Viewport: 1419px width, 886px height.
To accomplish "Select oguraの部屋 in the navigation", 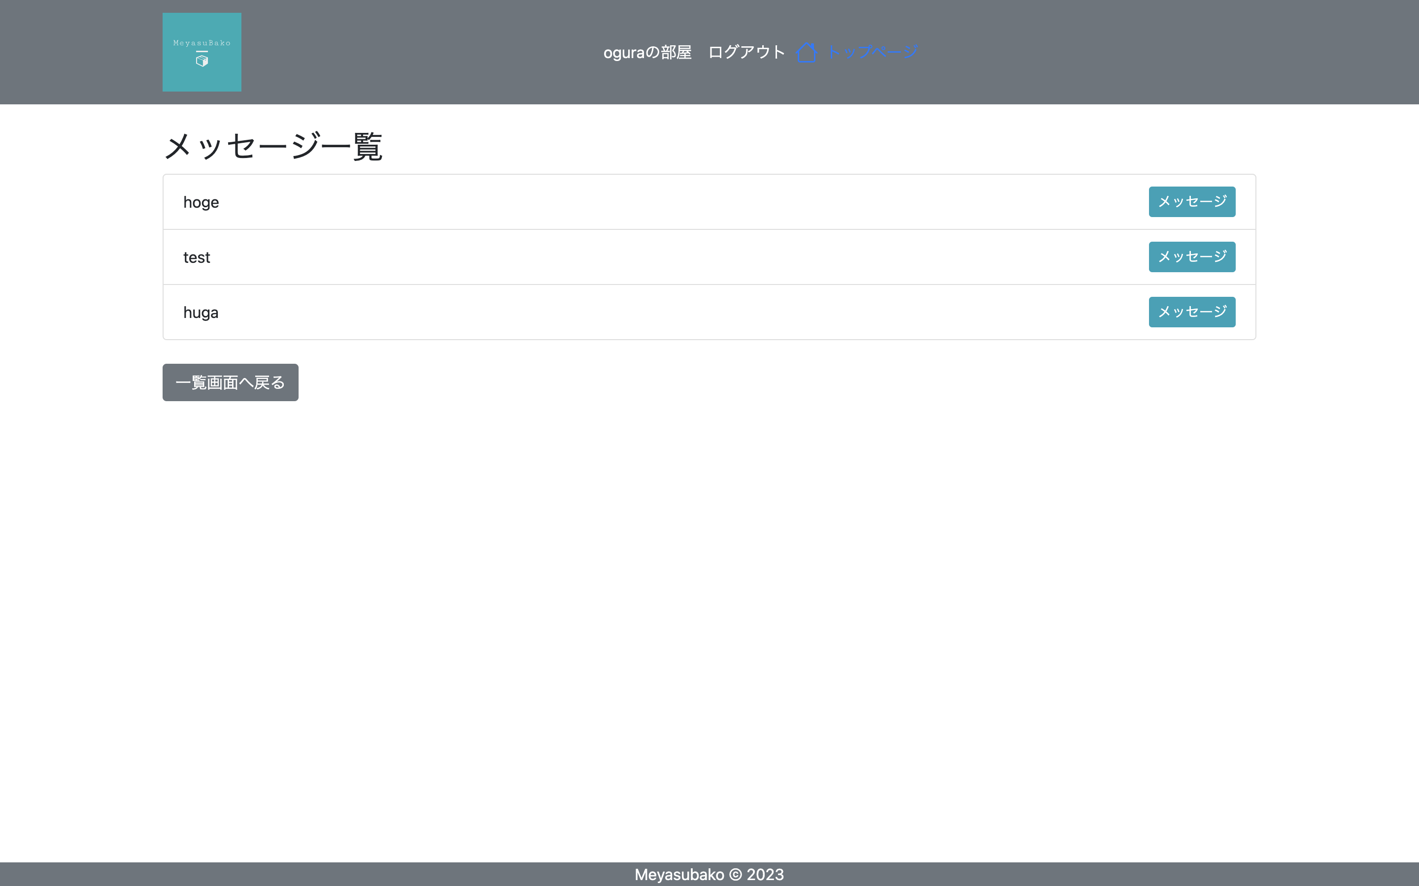I will click(x=648, y=52).
